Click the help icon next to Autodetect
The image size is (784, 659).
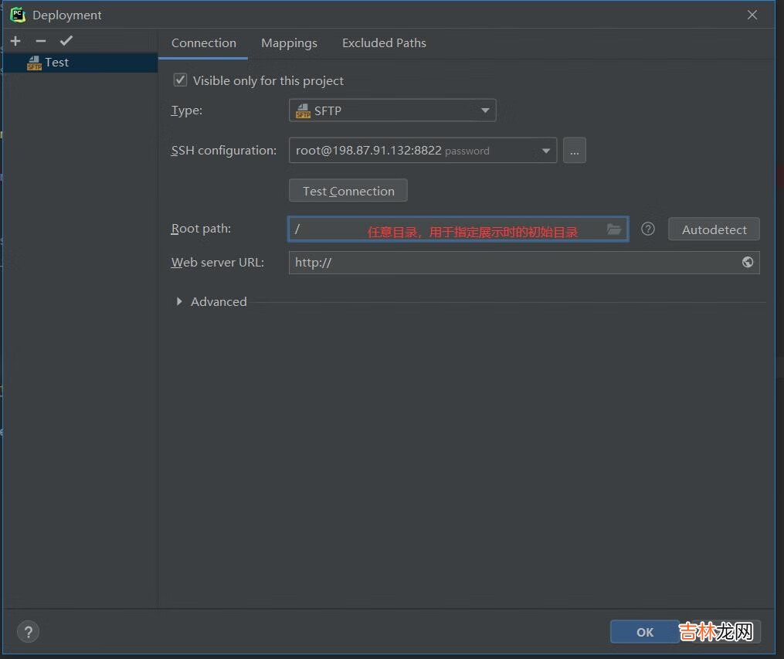point(648,229)
